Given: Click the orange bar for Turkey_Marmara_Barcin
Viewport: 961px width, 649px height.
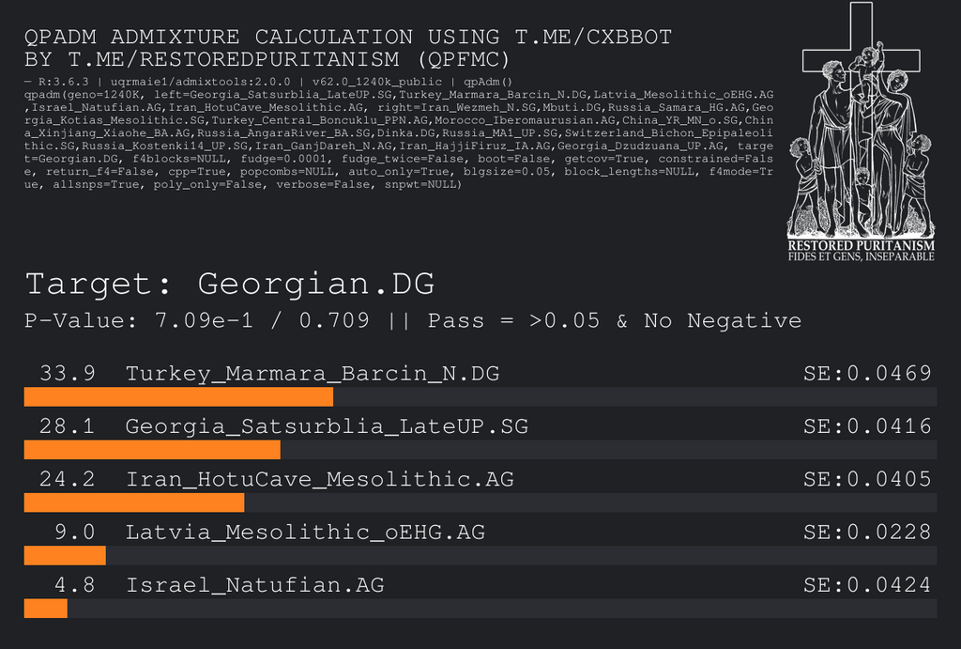Looking at the screenshot, I should click(x=178, y=396).
